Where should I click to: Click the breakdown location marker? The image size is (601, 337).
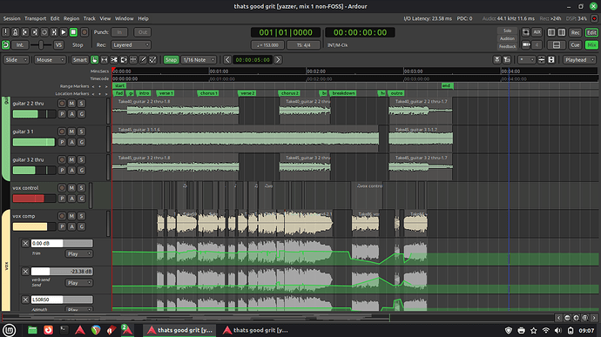[343, 93]
